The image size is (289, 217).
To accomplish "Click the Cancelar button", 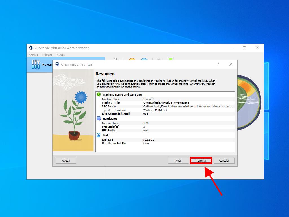I will tap(224, 160).
